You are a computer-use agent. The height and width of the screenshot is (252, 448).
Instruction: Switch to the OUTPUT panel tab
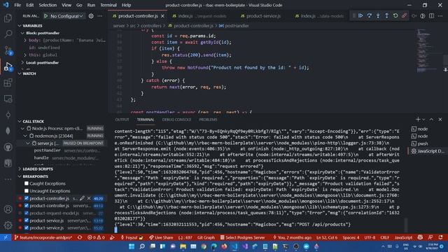coord(122,120)
